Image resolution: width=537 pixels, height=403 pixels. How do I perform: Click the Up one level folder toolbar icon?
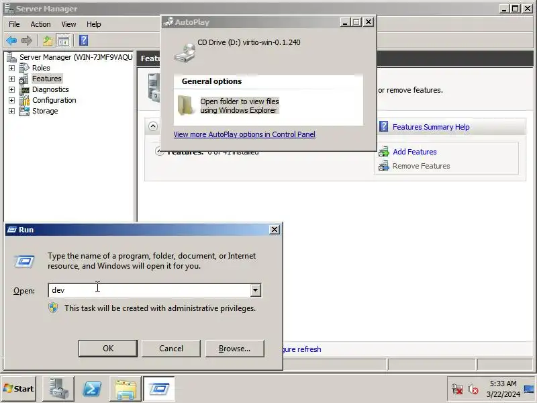48,41
